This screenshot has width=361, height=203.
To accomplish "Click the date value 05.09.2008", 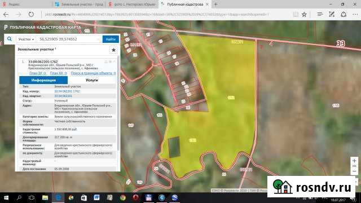I will click(x=61, y=169).
